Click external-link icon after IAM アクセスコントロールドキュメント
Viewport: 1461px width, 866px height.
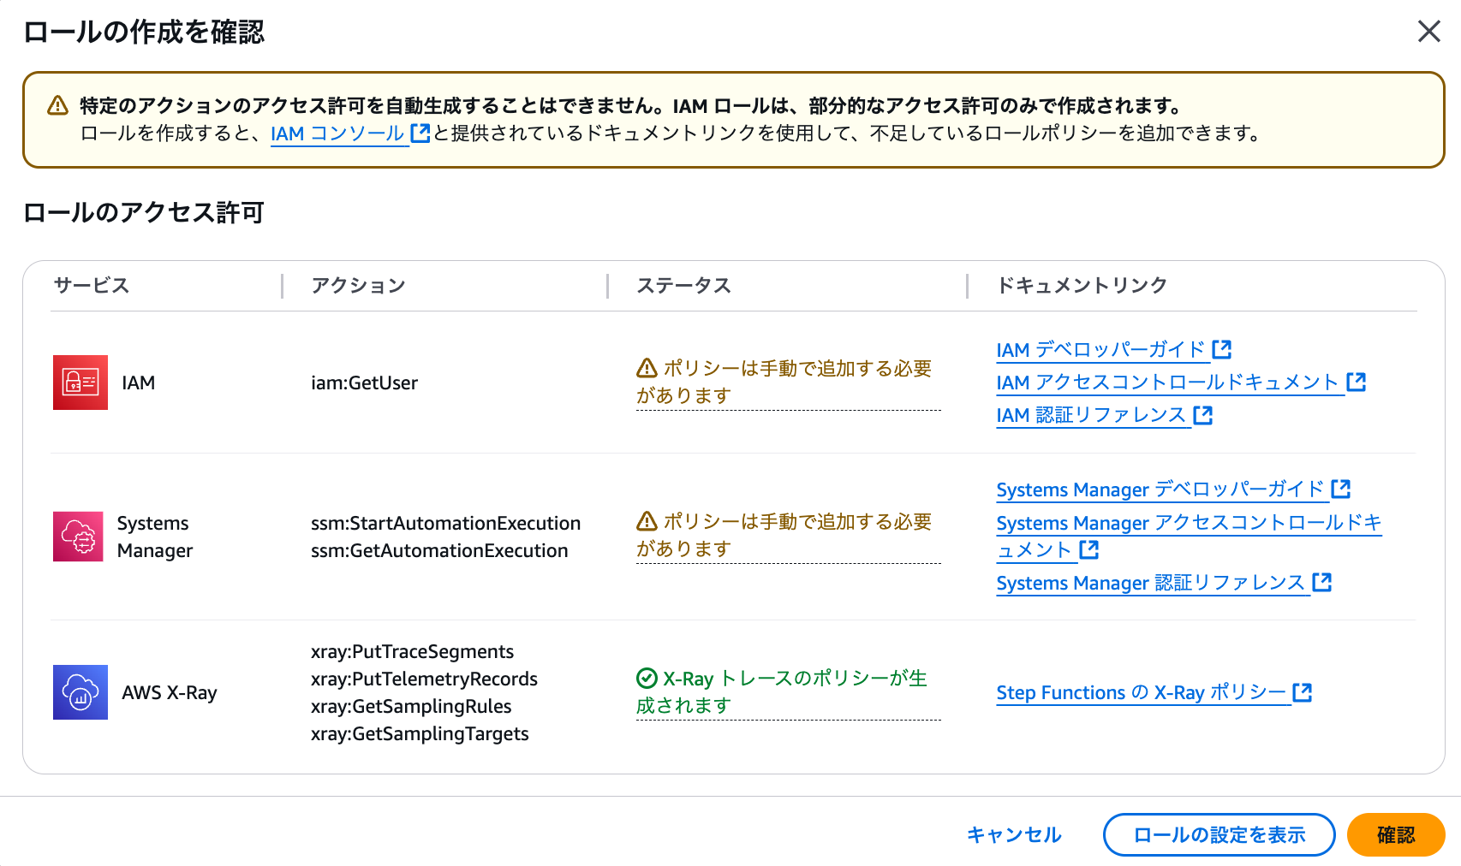click(x=1356, y=382)
